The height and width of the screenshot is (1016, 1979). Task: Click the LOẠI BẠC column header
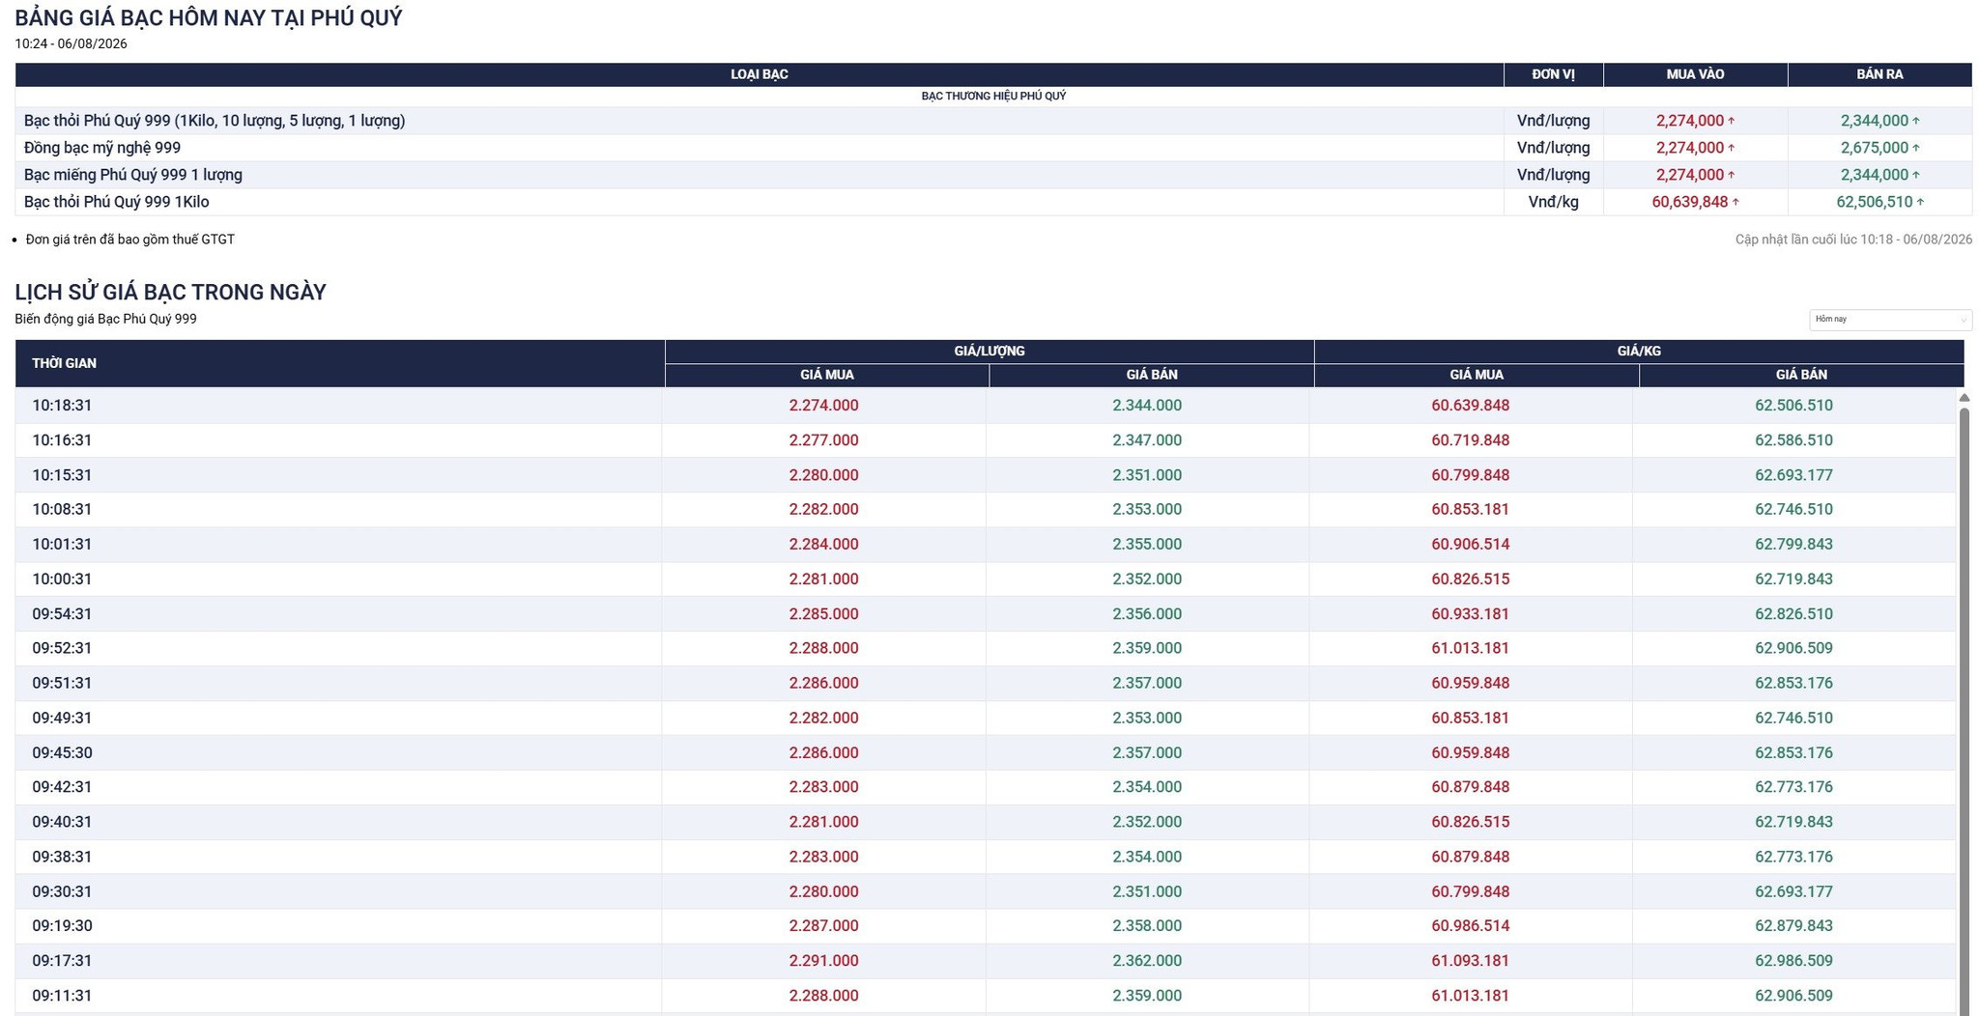pos(760,74)
